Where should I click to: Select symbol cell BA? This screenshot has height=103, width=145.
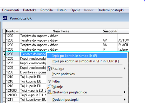pyautogui.click(x=110, y=45)
